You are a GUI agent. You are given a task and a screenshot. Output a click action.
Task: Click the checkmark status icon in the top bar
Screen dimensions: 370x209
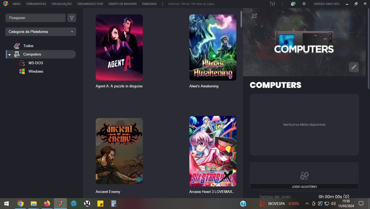[x=304, y=4]
